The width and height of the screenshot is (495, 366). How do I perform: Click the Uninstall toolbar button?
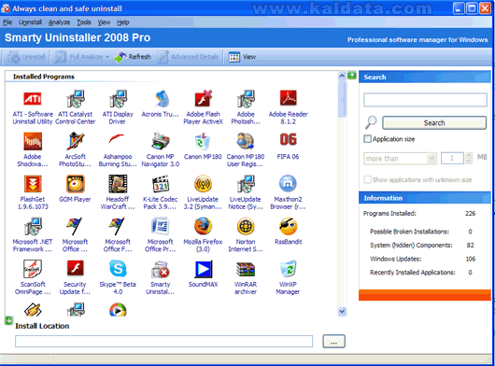coord(26,57)
